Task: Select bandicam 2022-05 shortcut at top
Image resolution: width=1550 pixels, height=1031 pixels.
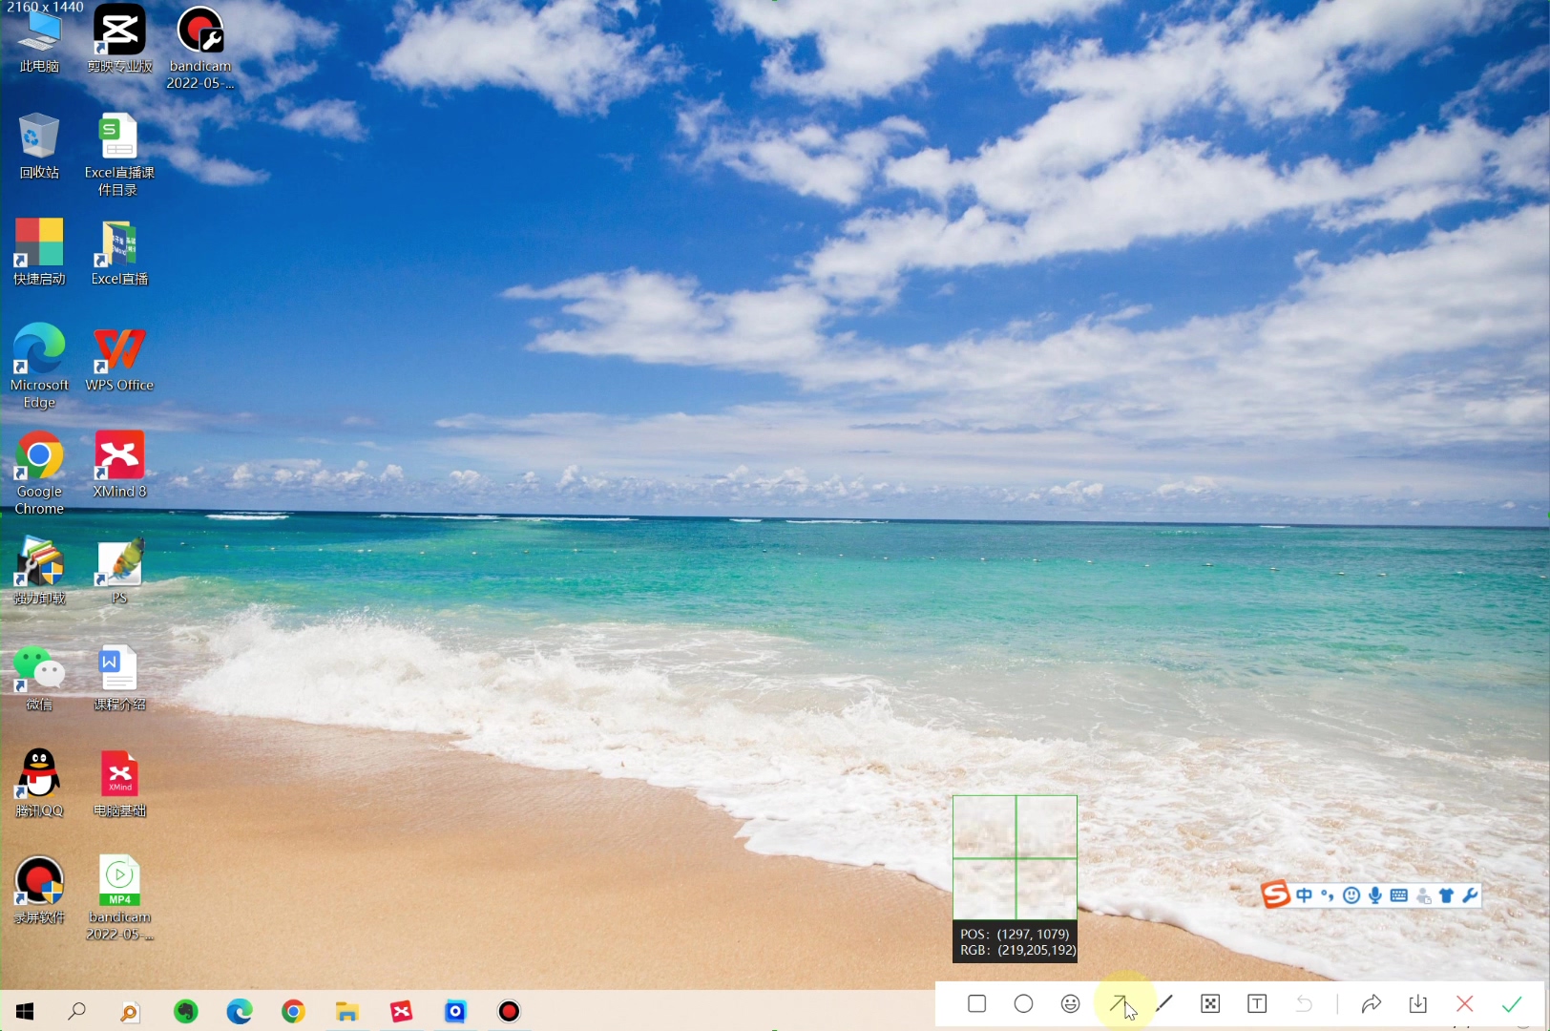Action: point(199,48)
